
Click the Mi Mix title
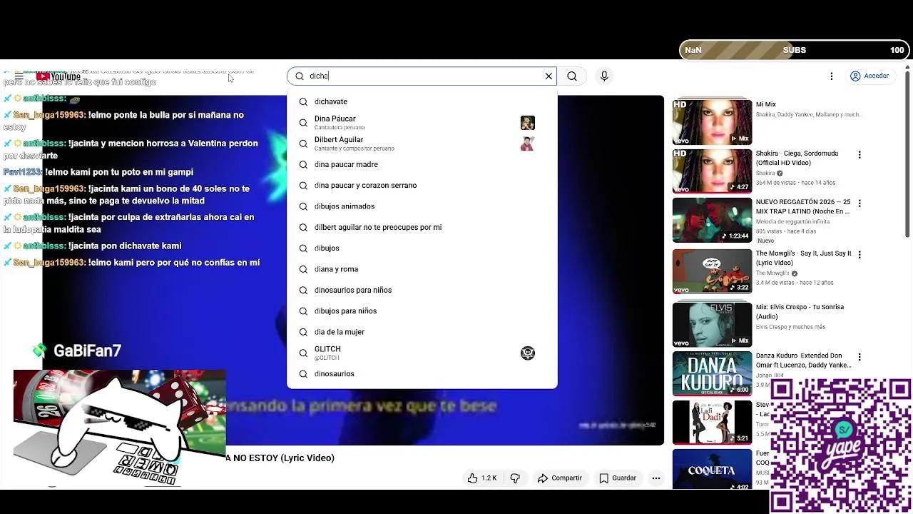[766, 105]
